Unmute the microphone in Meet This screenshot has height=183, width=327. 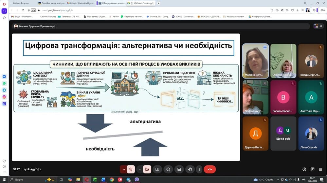(131, 169)
